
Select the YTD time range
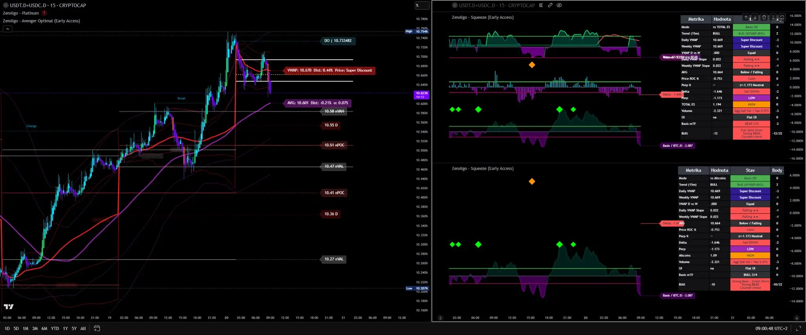[x=55, y=328]
